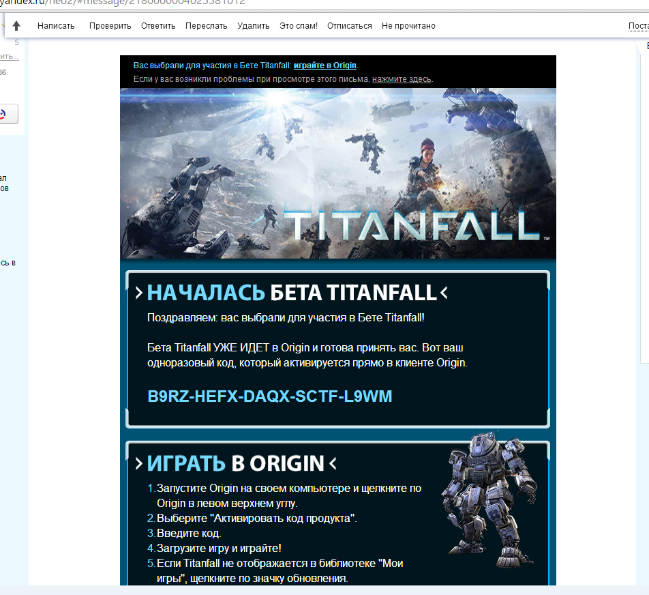Screen dimensions: 649x595
Task: Click the beta code B9RZ-HEFX-DAQX-SCTF-L9WM
Action: pos(270,396)
